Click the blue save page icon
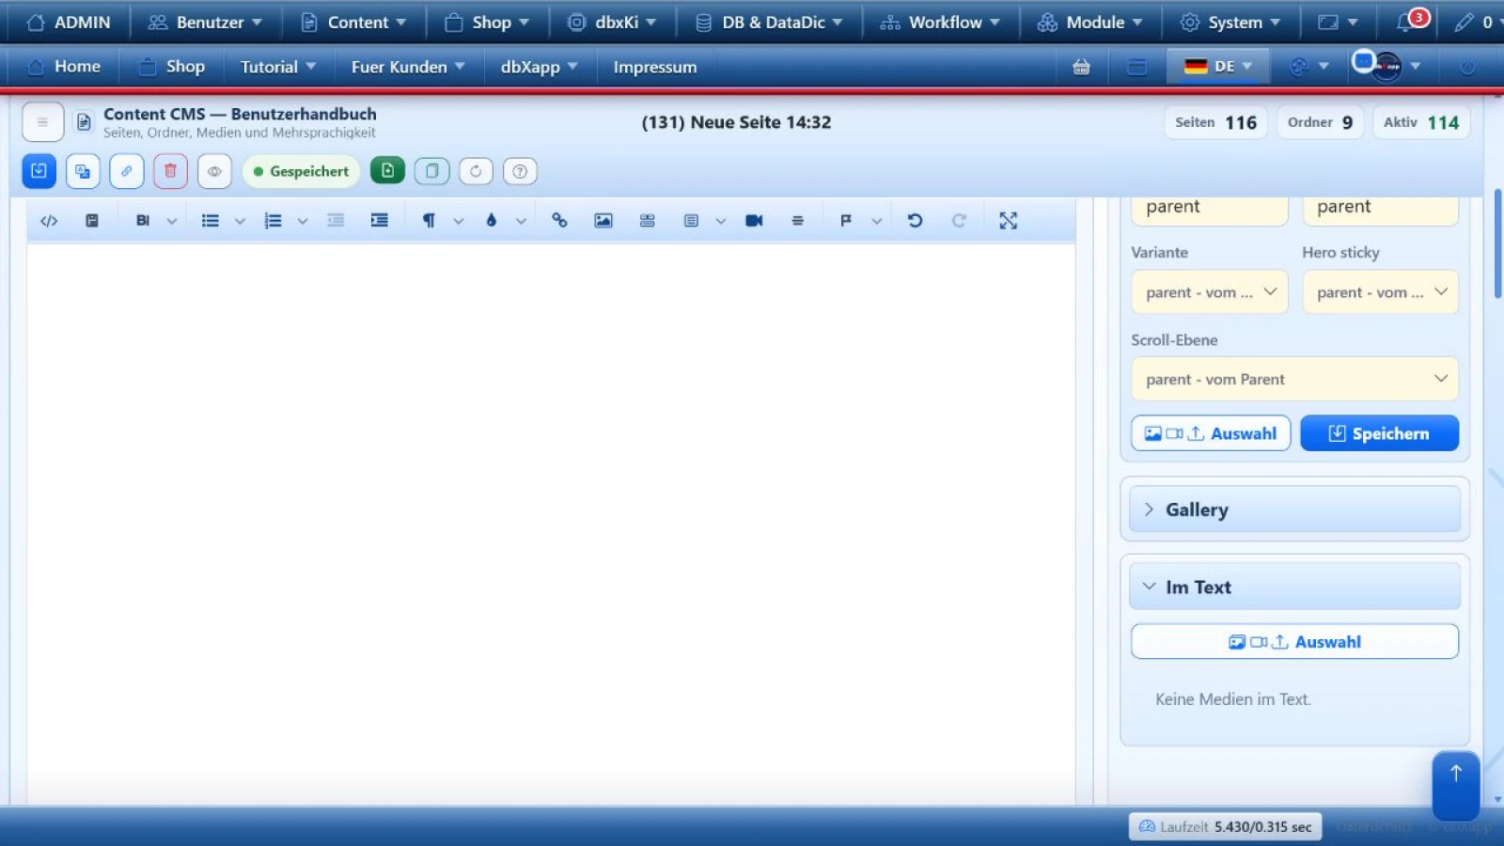Image resolution: width=1504 pixels, height=846 pixels. [x=39, y=171]
